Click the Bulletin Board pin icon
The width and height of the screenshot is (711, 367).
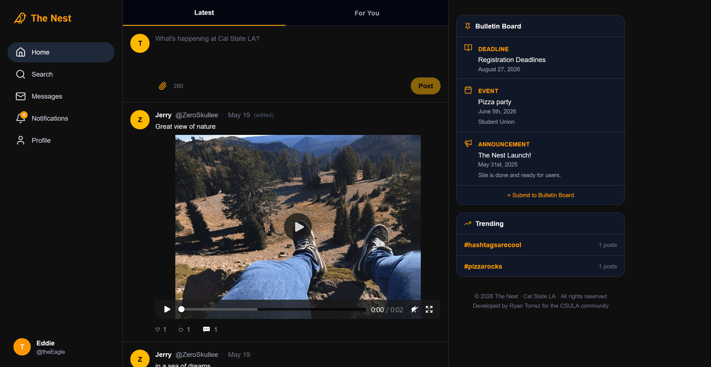pyautogui.click(x=467, y=26)
